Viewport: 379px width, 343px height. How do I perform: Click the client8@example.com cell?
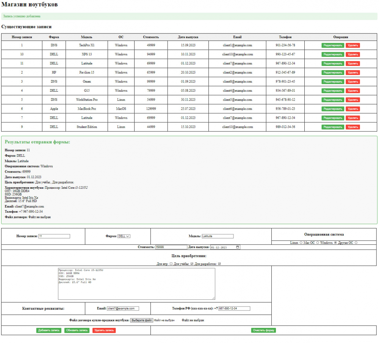point(237,81)
